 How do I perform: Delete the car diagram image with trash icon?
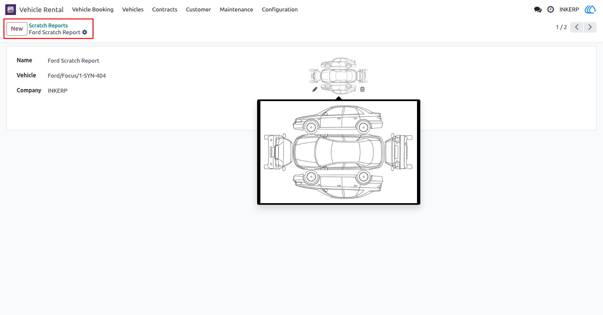[x=362, y=89]
